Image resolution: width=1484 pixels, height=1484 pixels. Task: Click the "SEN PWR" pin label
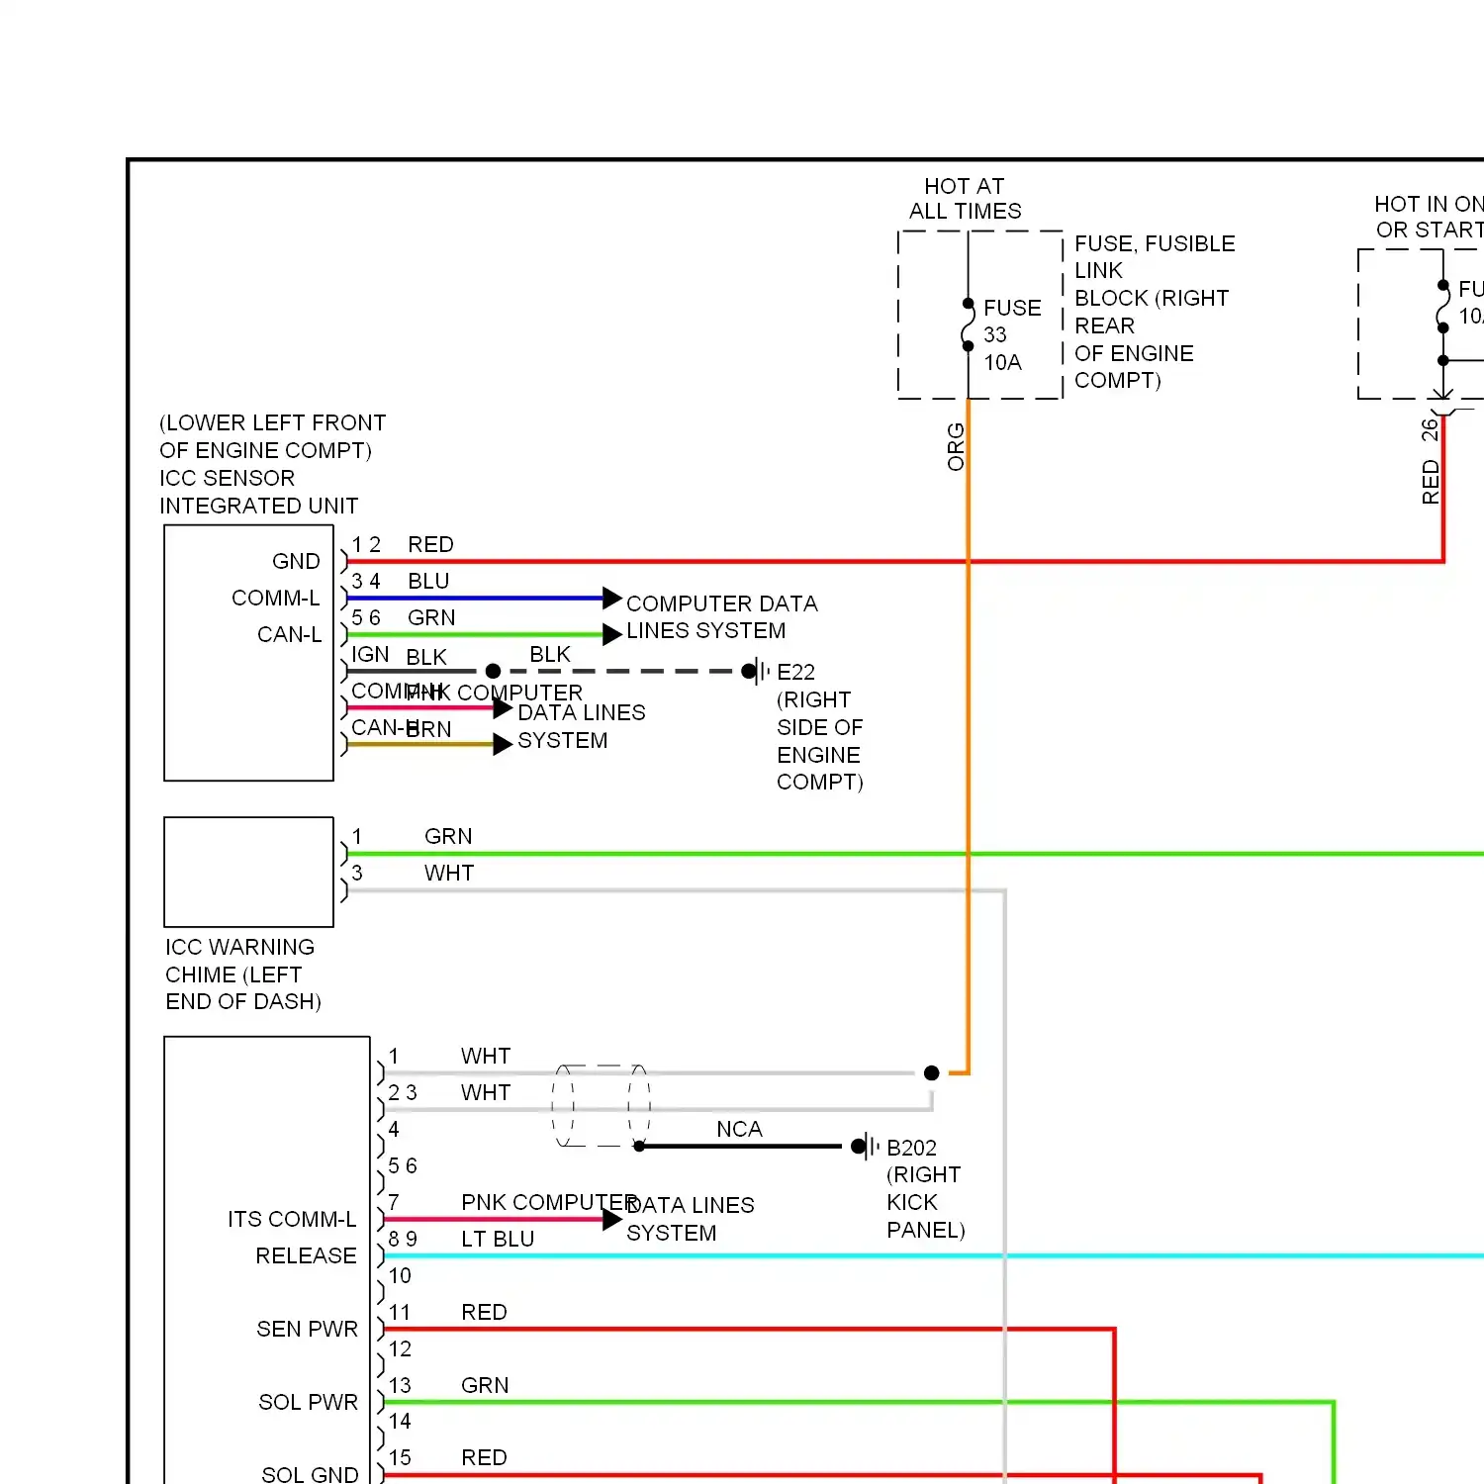tap(307, 1329)
